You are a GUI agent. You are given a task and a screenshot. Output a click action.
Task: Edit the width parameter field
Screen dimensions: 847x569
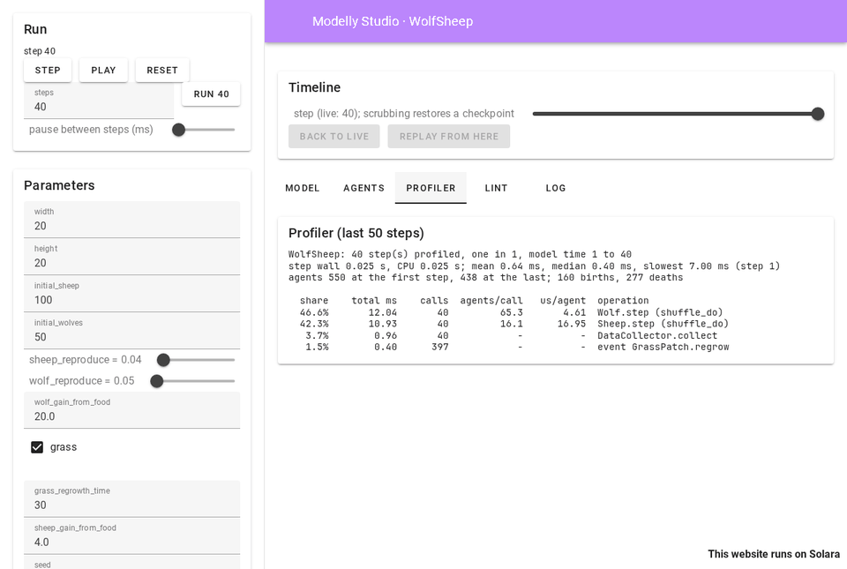tap(131, 220)
